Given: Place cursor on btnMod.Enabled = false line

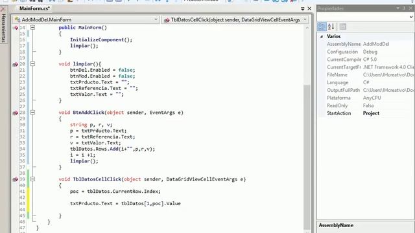Looking at the screenshot, I should click(102, 76).
